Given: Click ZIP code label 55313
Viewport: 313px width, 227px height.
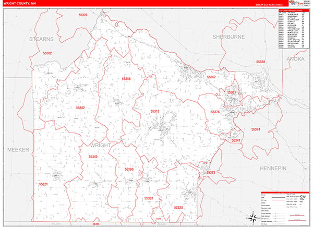Looking at the screenshot, I should (155, 111).
